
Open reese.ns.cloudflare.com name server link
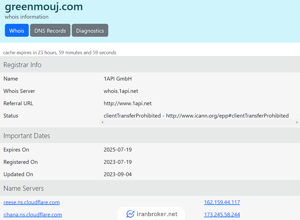coord(32,202)
